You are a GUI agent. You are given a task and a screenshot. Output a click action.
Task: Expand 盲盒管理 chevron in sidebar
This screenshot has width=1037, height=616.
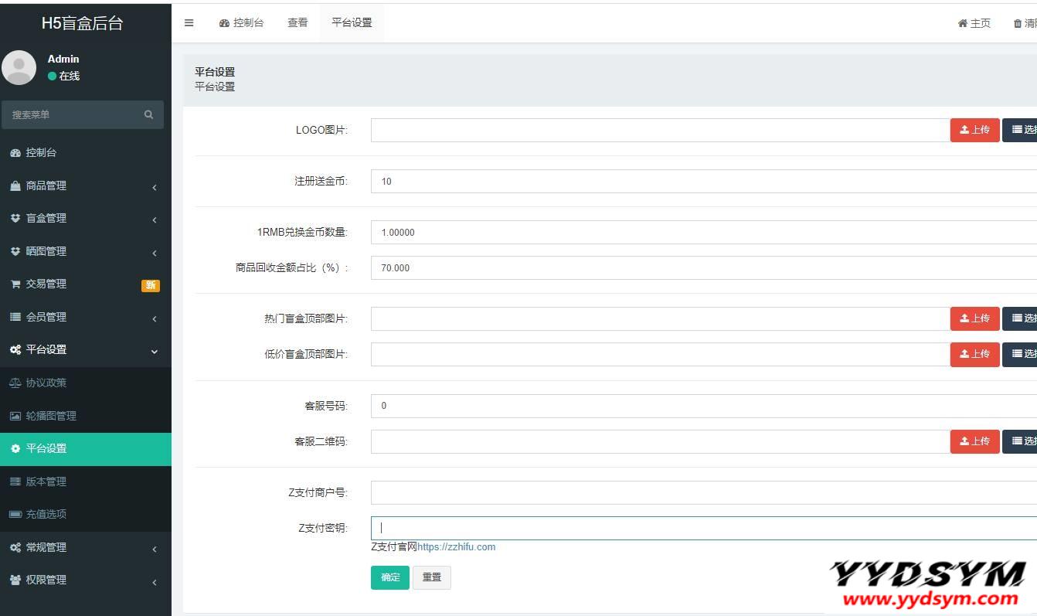point(155,220)
